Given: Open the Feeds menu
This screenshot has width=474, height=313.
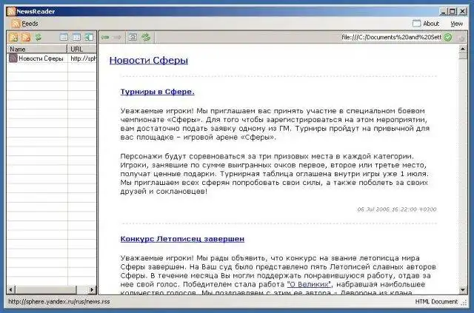Looking at the screenshot, I should tap(24, 24).
